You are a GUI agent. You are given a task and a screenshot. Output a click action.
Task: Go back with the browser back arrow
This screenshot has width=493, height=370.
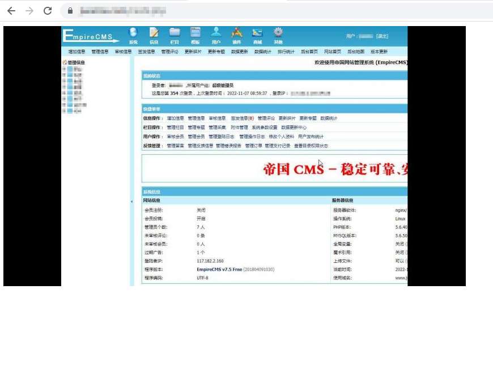coord(11,11)
